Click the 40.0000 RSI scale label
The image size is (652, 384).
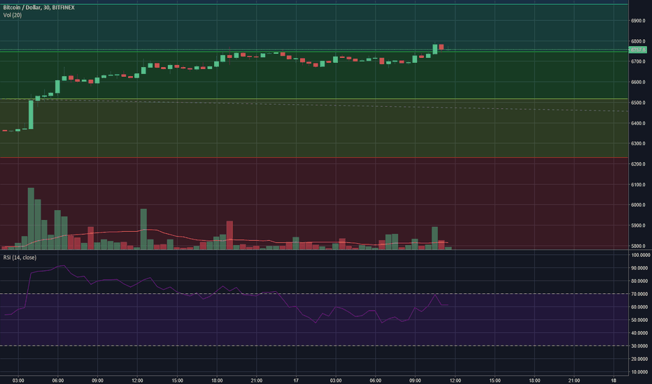(640, 333)
